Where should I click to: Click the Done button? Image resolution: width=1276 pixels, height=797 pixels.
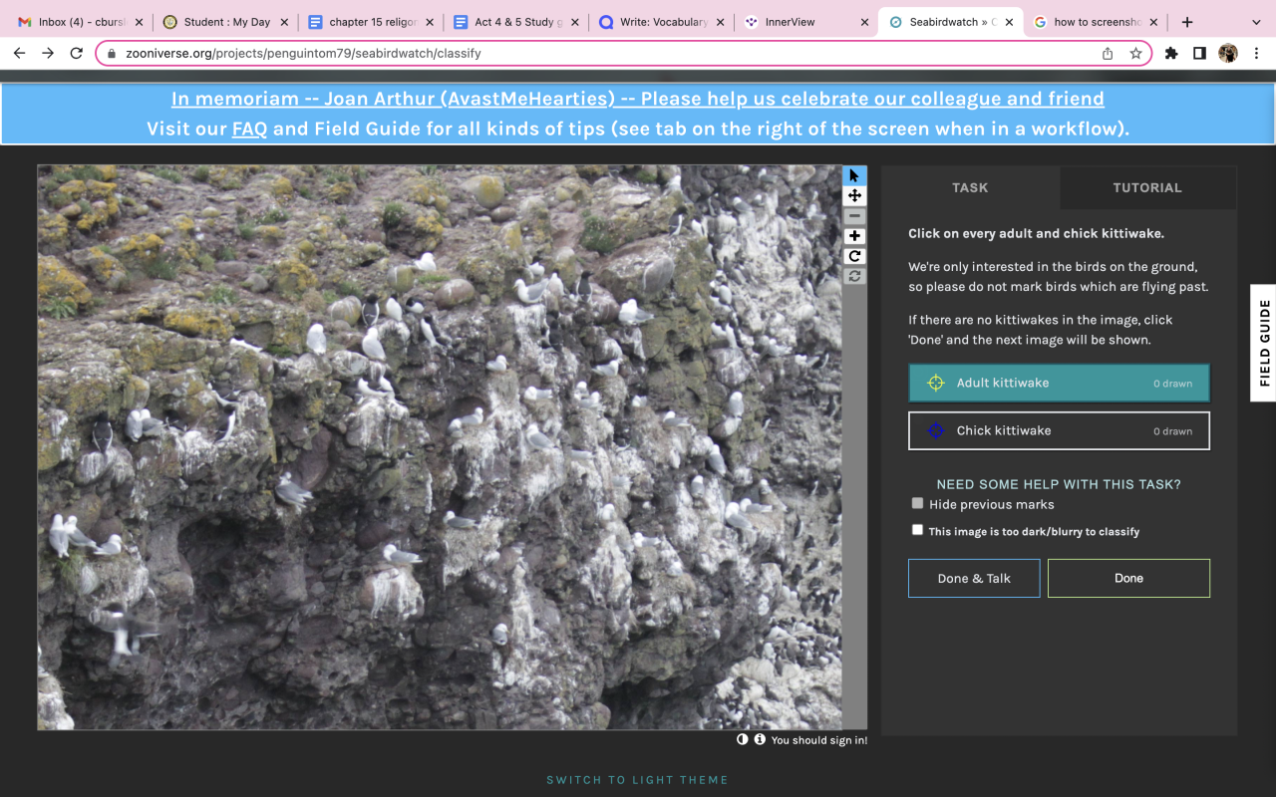(1128, 578)
